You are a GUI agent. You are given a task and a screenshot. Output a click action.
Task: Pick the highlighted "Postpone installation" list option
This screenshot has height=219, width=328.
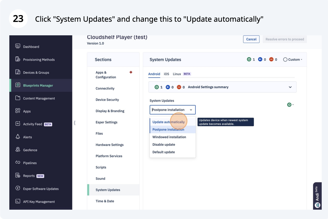coord(173,129)
